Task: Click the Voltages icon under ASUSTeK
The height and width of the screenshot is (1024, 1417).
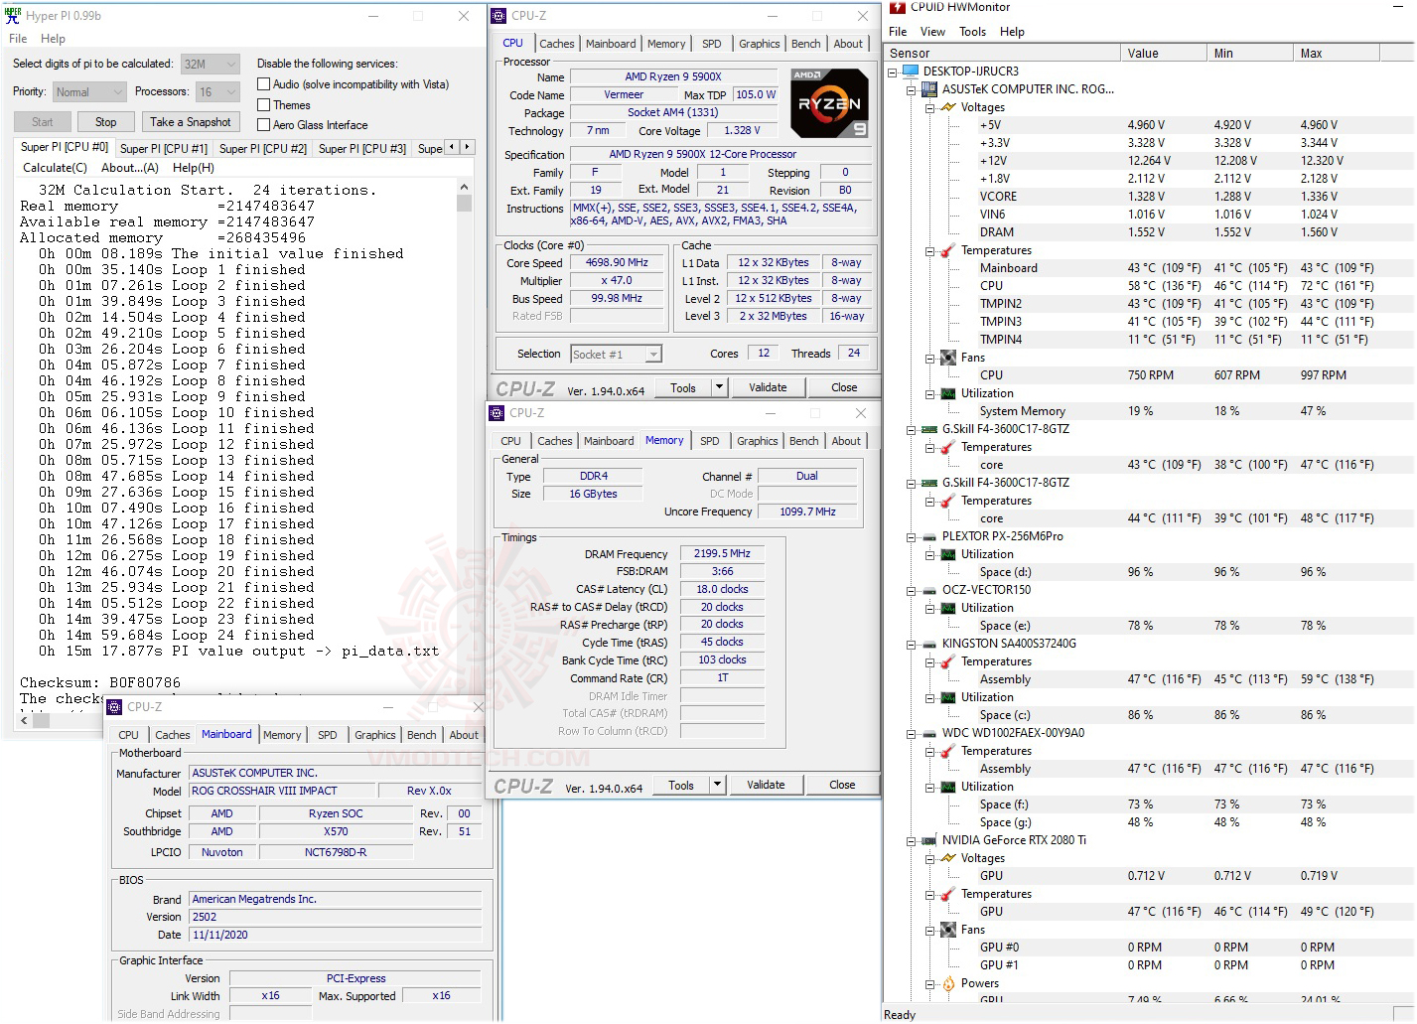Action: click(x=948, y=107)
